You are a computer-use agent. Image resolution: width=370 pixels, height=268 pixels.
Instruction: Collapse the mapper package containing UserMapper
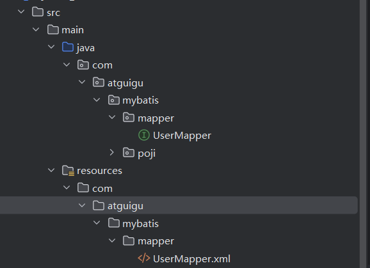click(112, 117)
